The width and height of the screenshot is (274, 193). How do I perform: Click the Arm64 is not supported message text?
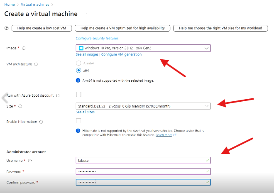pos(118,81)
